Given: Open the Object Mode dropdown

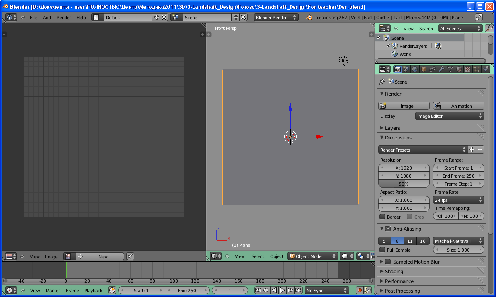Looking at the screenshot, I should (313, 256).
